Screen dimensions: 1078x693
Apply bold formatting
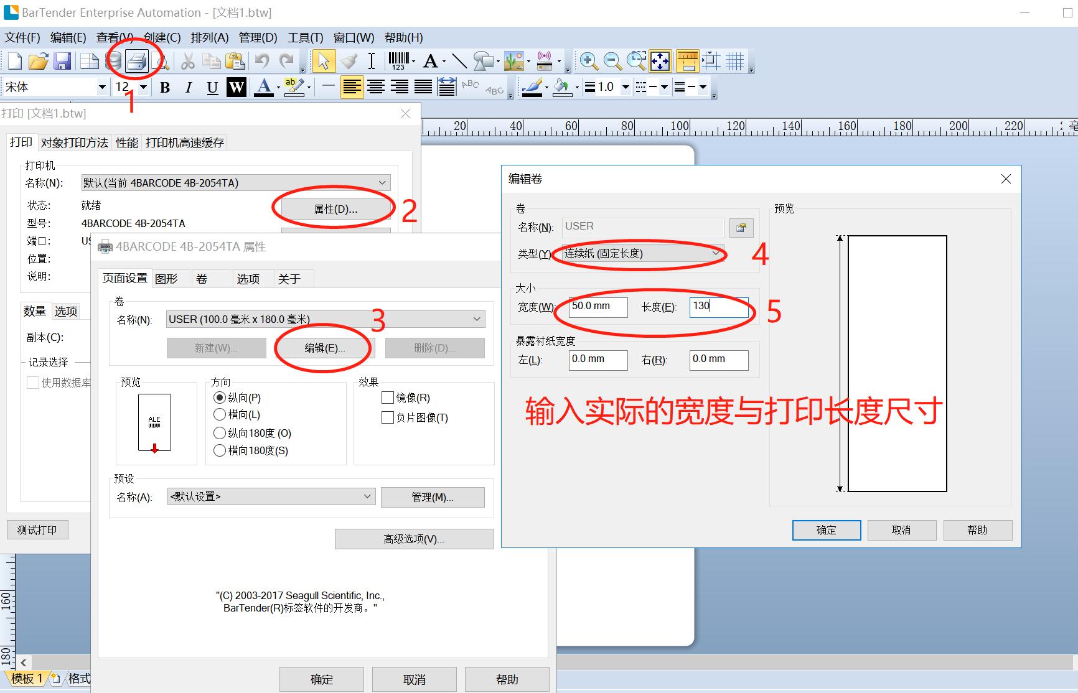[165, 87]
